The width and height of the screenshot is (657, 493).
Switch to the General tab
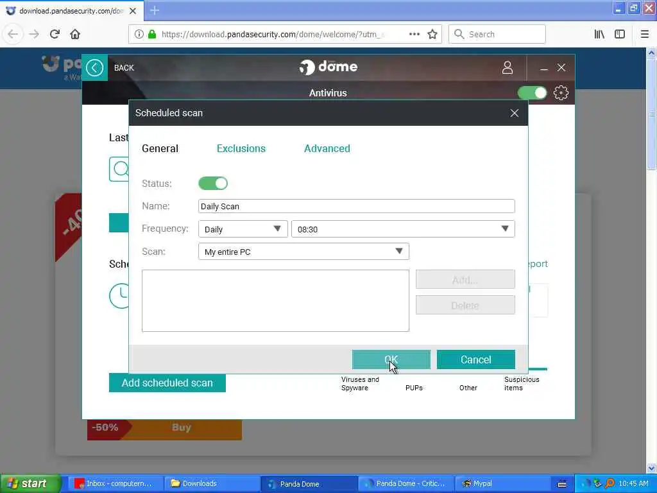pos(160,148)
